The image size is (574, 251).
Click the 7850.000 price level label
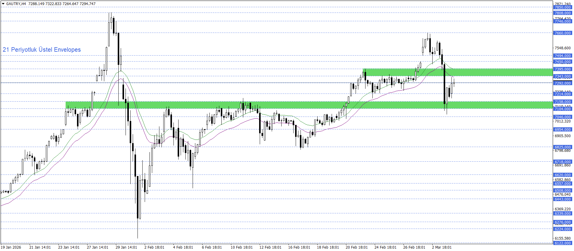[x=562, y=7]
